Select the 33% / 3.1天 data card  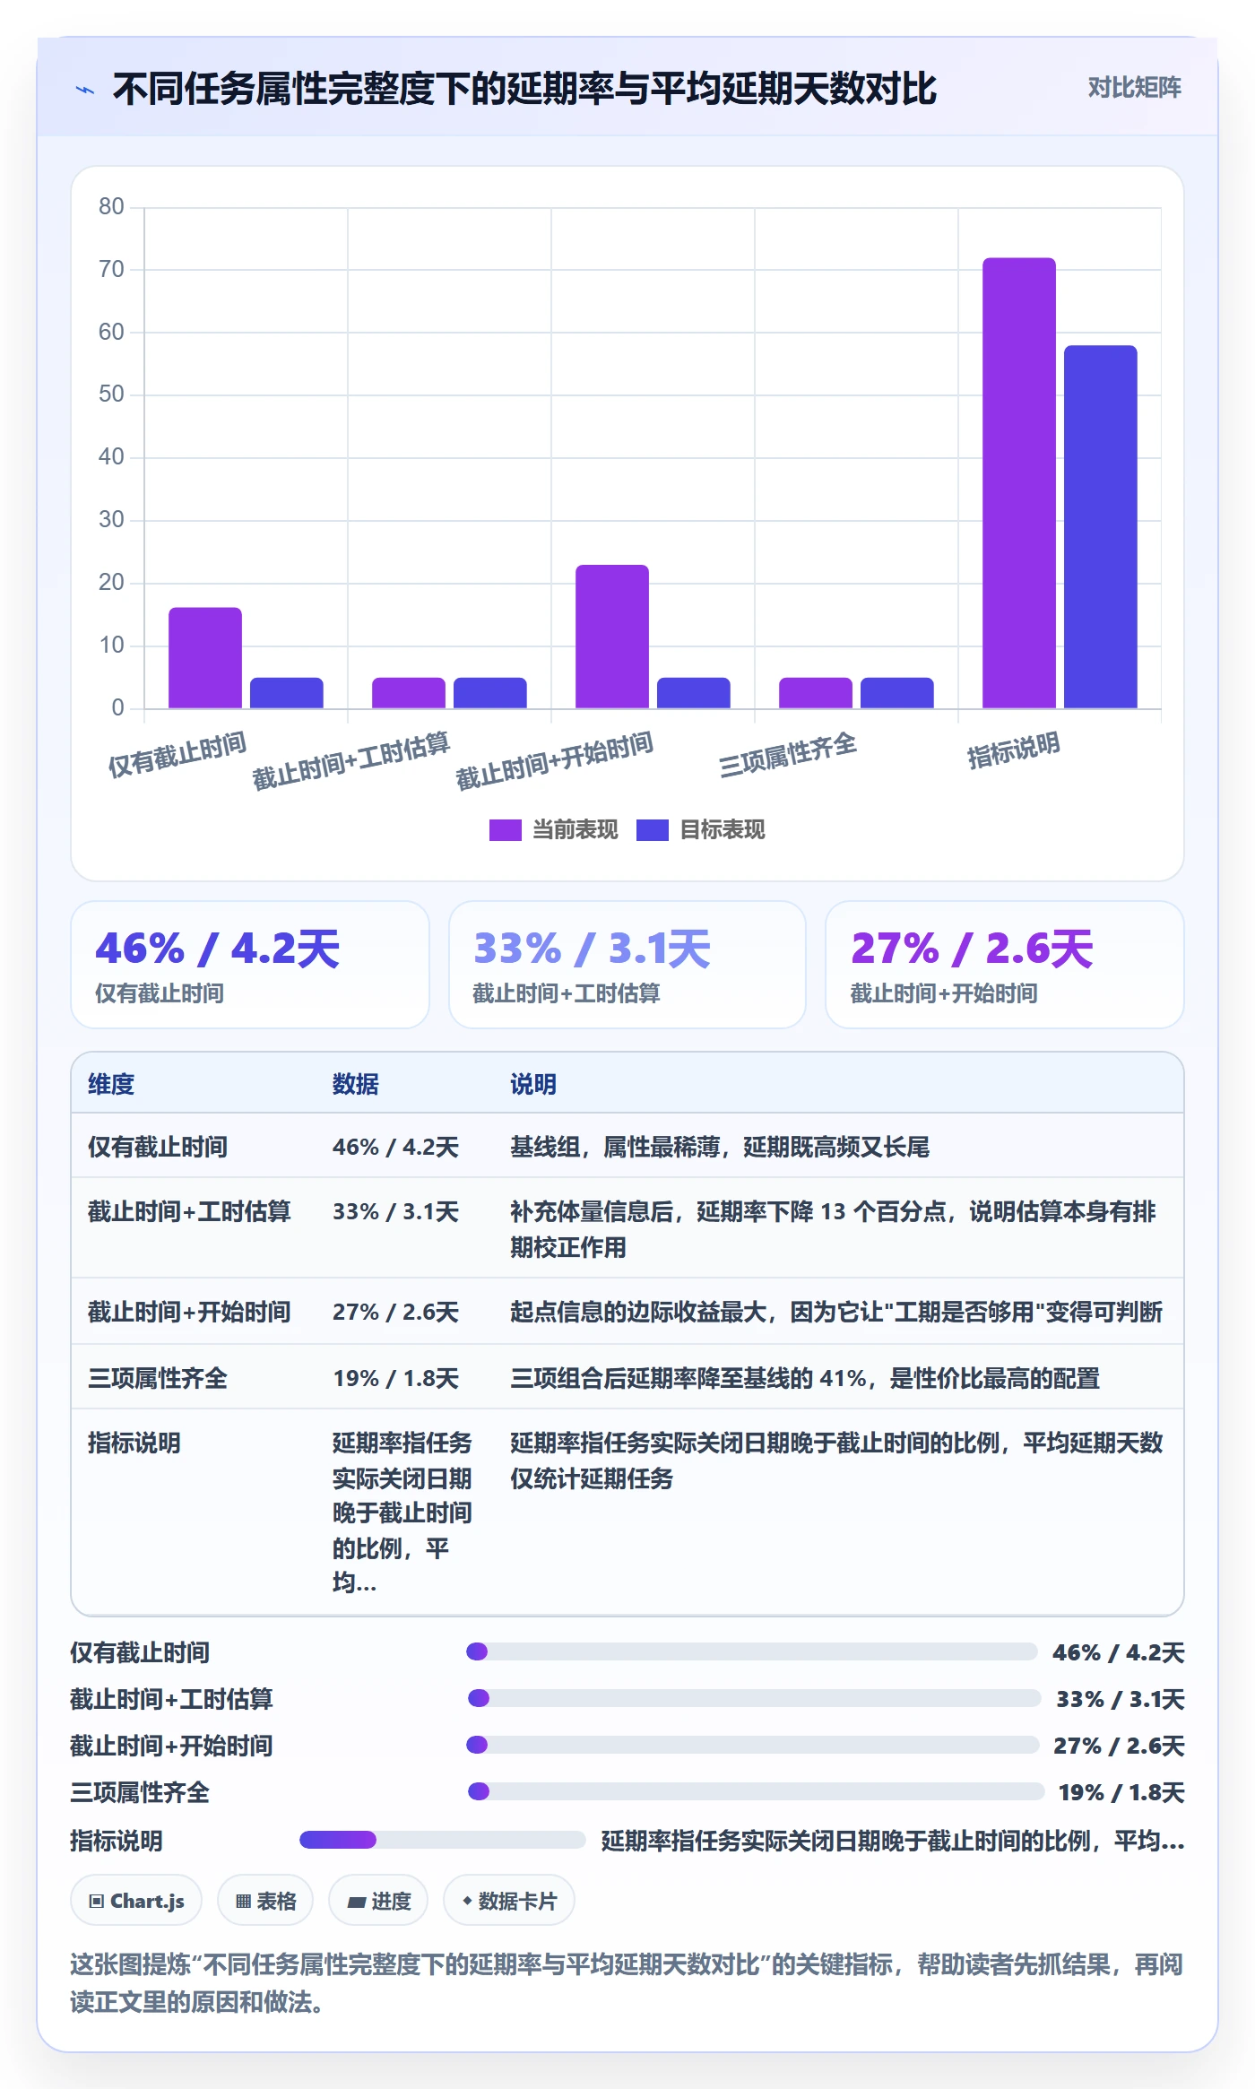coord(627,965)
